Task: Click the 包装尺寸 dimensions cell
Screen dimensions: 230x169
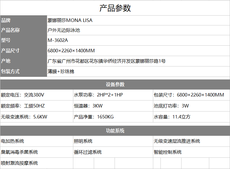Action: coord(191,95)
